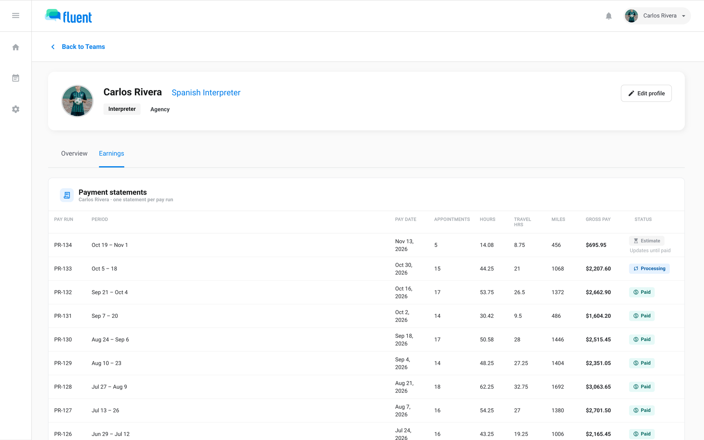The image size is (704, 440).
Task: Select the Earnings tab
Action: click(112, 154)
